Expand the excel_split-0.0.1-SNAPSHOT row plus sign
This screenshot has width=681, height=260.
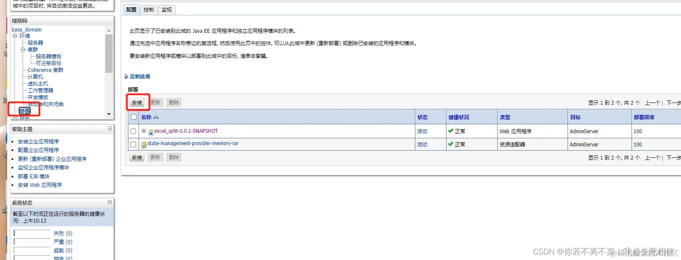click(144, 131)
